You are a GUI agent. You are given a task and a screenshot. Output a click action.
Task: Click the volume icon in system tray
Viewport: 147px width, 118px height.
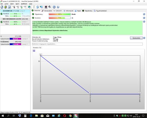pyautogui.click(x=131, y=116)
